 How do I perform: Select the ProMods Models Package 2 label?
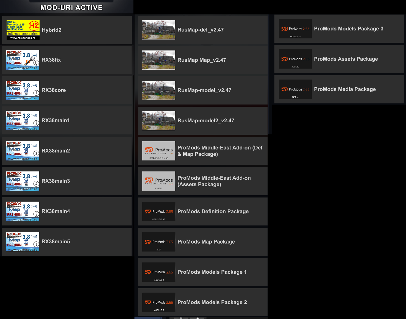pos(212,302)
